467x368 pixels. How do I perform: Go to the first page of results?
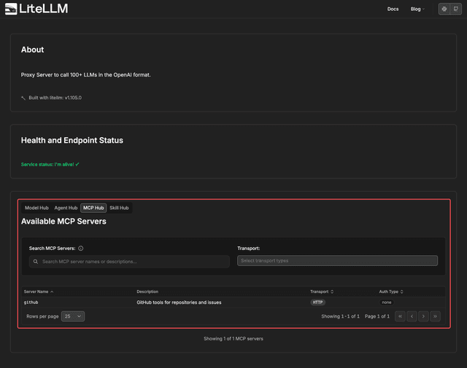tap(400, 316)
